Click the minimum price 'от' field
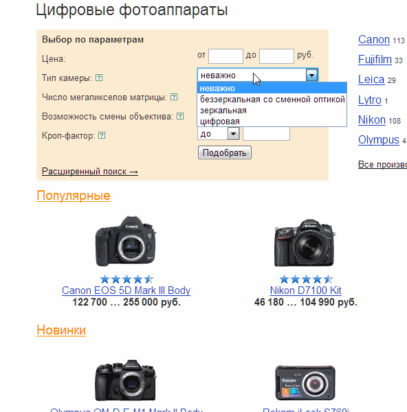Image resolution: width=407 pixels, height=412 pixels. [x=225, y=56]
